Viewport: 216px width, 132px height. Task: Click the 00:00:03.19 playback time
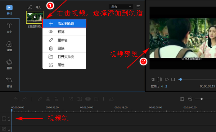pyautogui.click(x=207, y=86)
